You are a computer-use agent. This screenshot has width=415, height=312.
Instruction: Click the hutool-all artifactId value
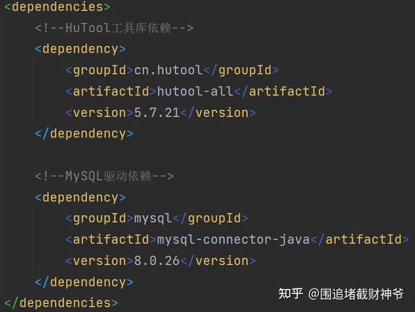tap(195, 92)
